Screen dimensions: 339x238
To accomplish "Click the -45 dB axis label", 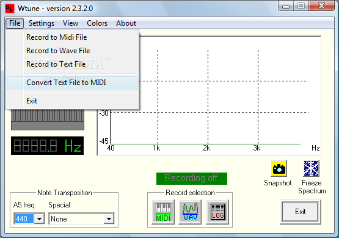I will tap(104, 141).
